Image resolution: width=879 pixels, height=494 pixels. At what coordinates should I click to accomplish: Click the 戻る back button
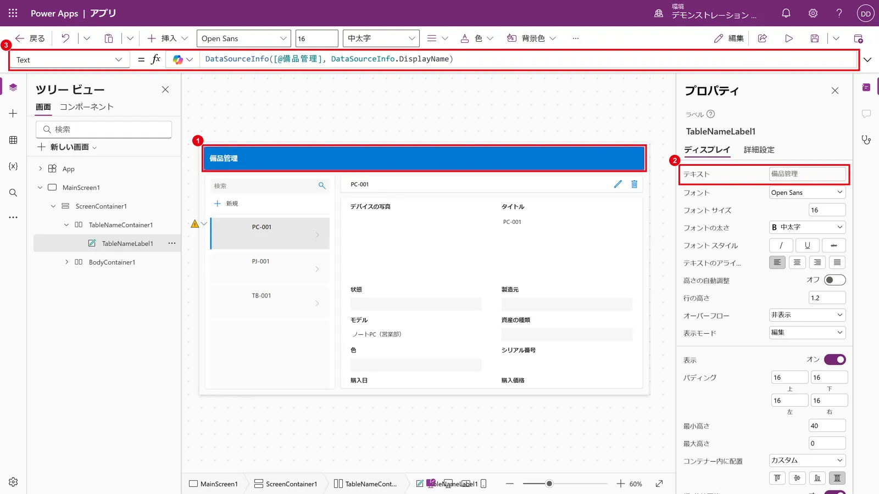pos(30,38)
